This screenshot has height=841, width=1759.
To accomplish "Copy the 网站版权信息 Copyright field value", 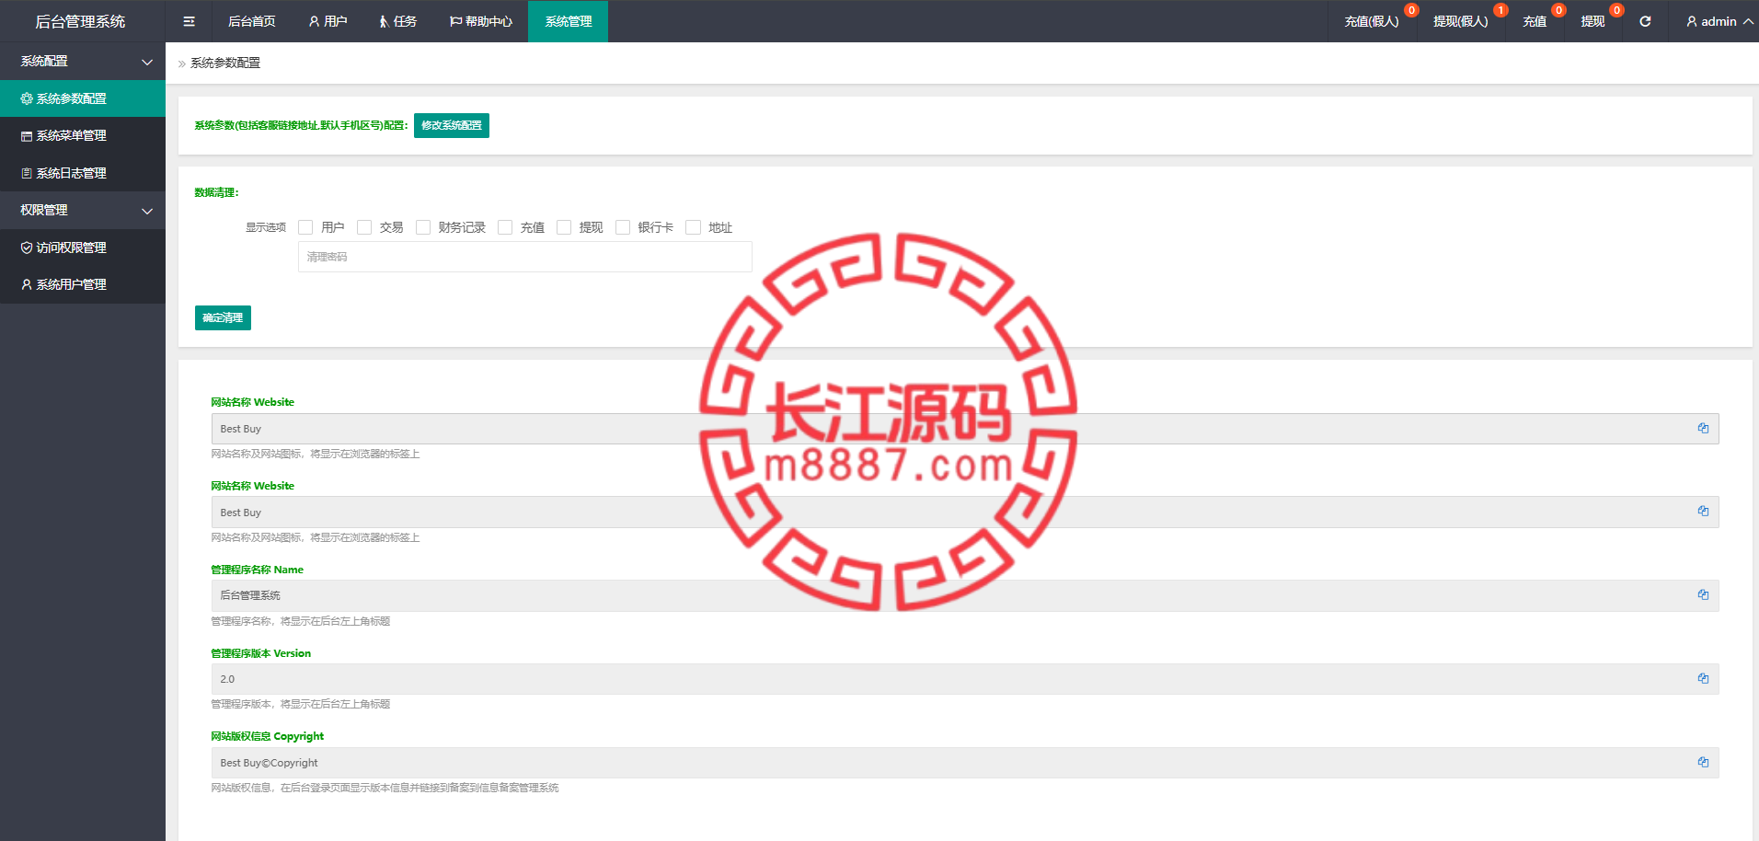I will pyautogui.click(x=1703, y=763).
